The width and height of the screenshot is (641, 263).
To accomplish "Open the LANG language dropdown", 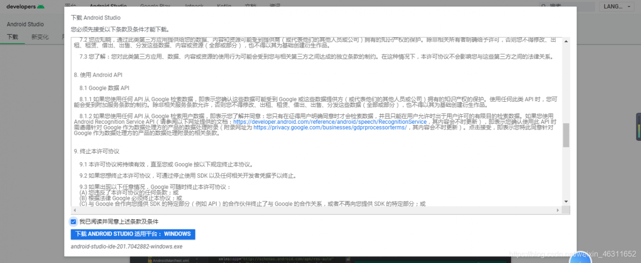I will [x=617, y=7].
